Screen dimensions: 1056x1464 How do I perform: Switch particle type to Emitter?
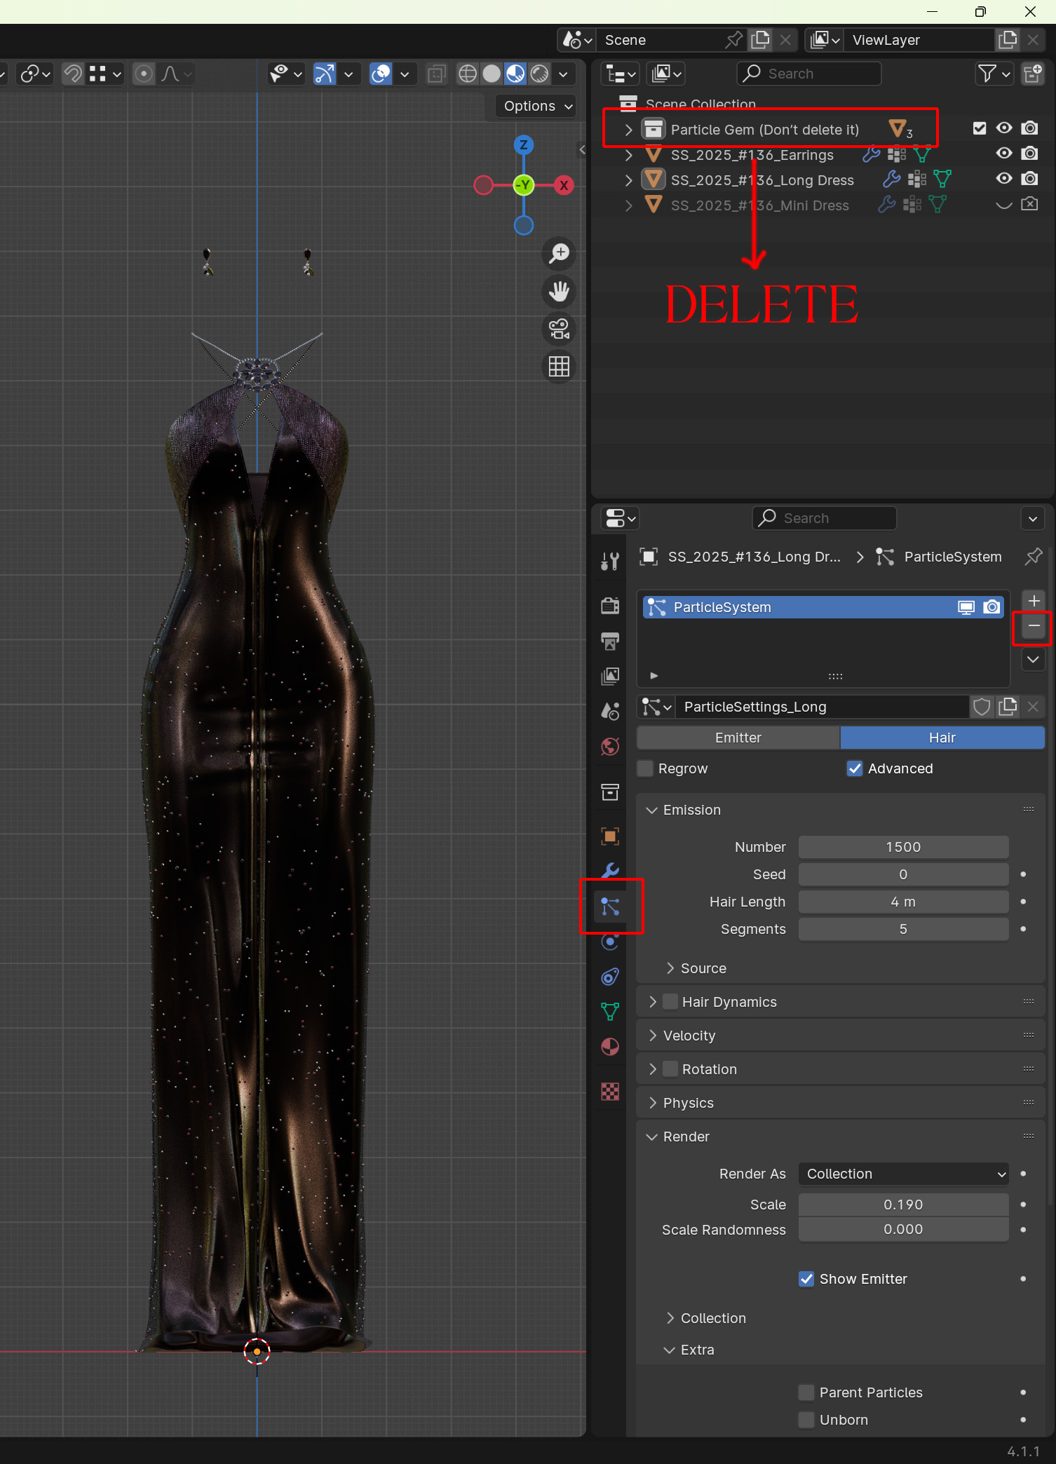coord(738,738)
